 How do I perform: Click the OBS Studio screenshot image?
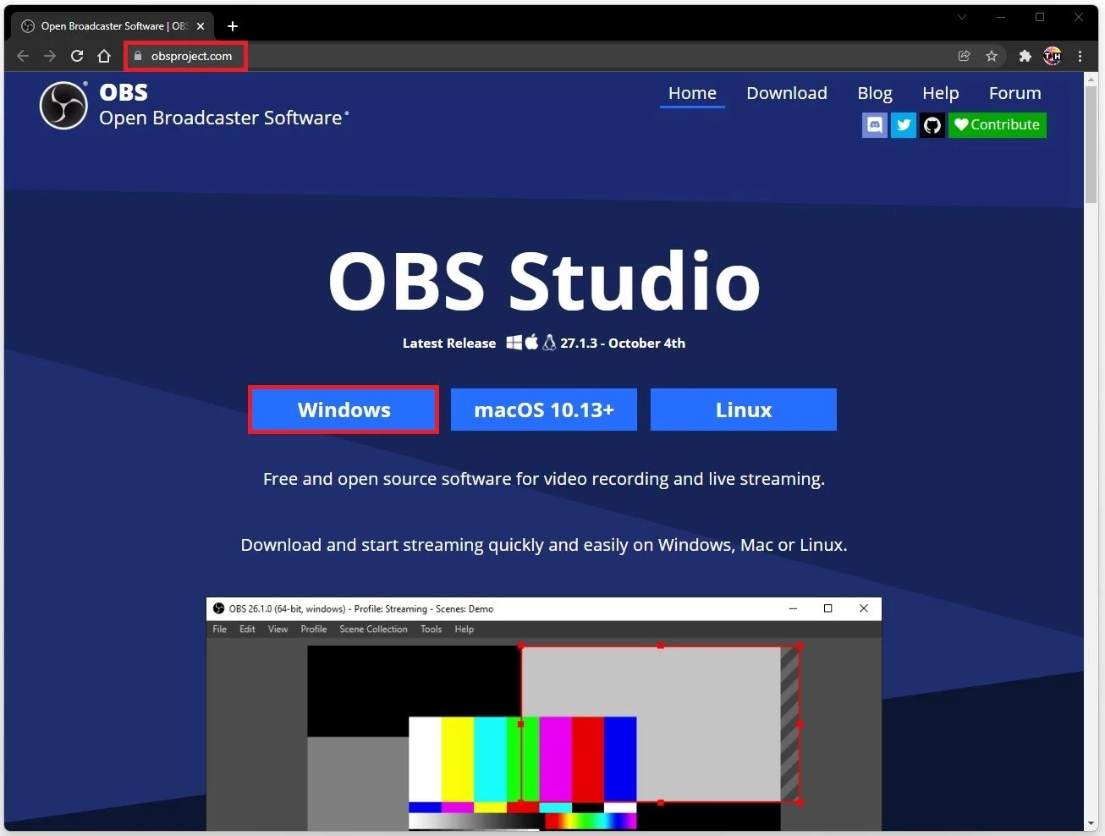(544, 714)
